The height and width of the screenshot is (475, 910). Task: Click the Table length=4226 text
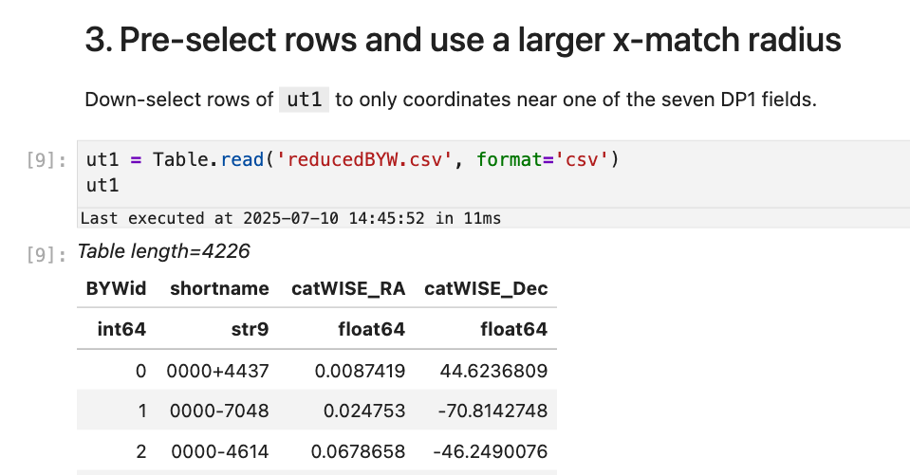[163, 251]
